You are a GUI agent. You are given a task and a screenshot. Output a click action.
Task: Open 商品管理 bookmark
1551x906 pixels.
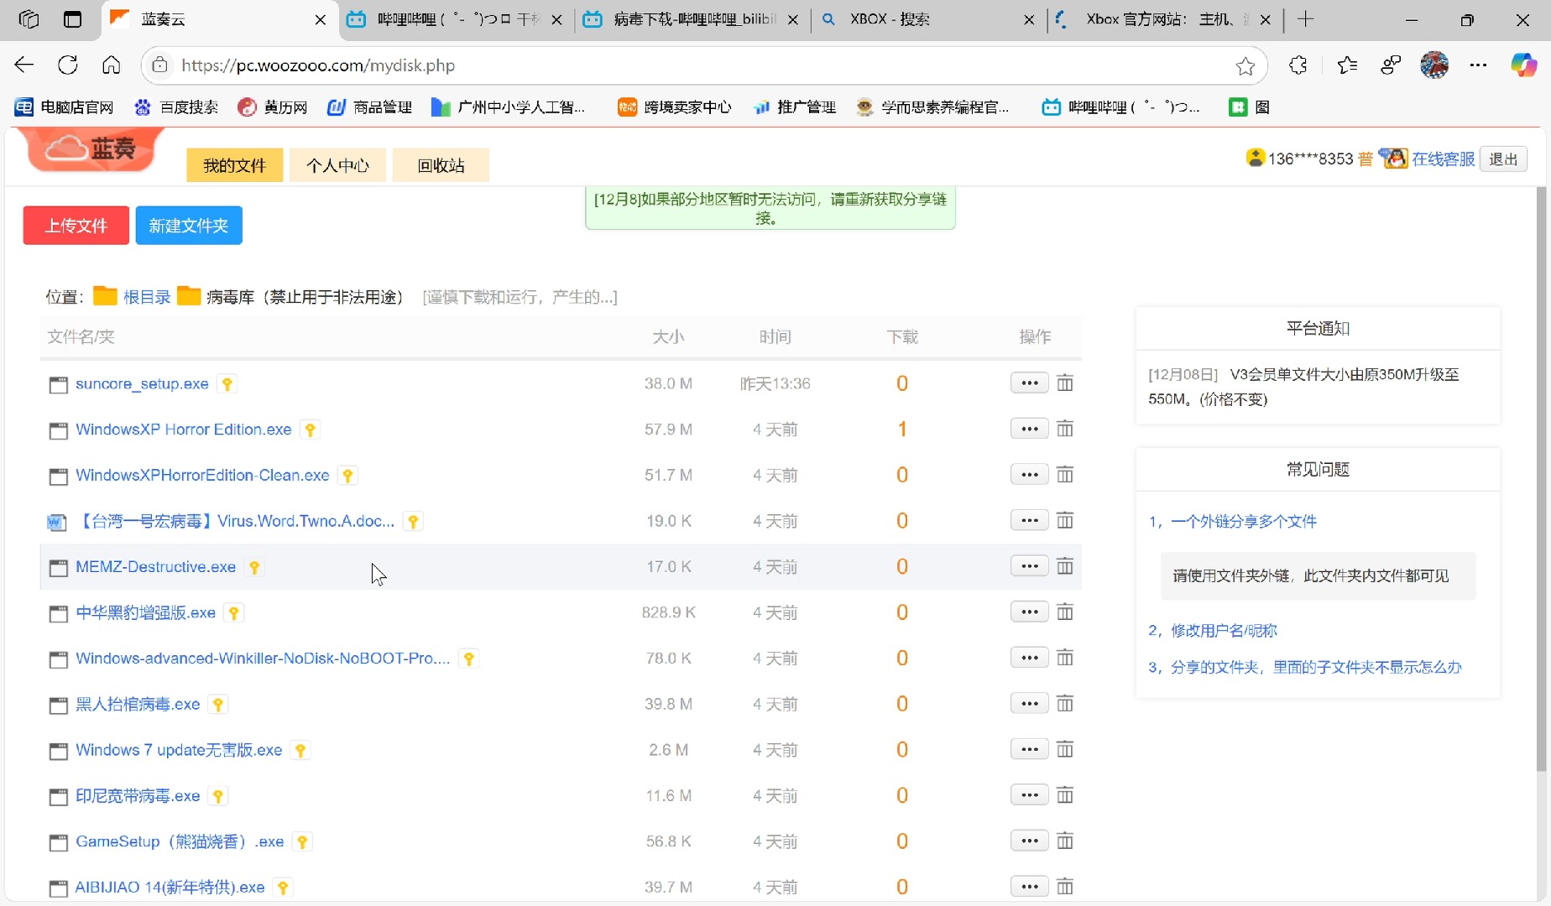(369, 107)
